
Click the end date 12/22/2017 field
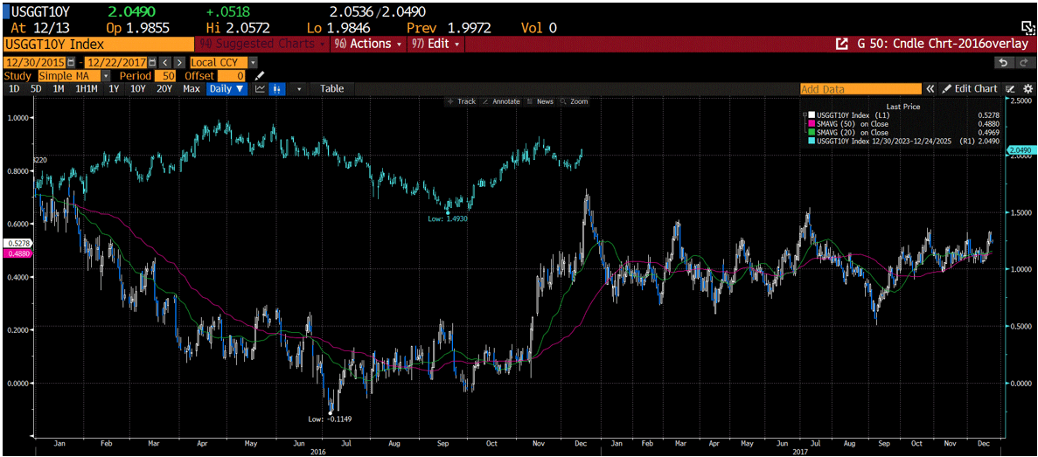point(117,61)
